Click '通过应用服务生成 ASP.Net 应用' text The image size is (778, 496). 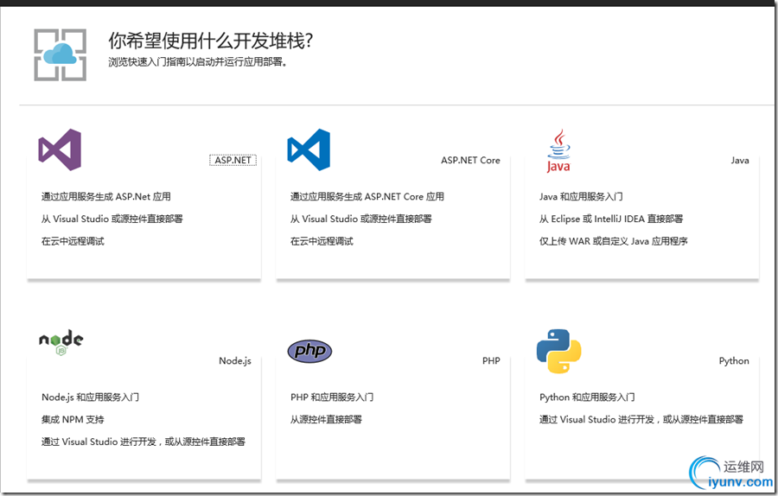pyautogui.click(x=106, y=196)
